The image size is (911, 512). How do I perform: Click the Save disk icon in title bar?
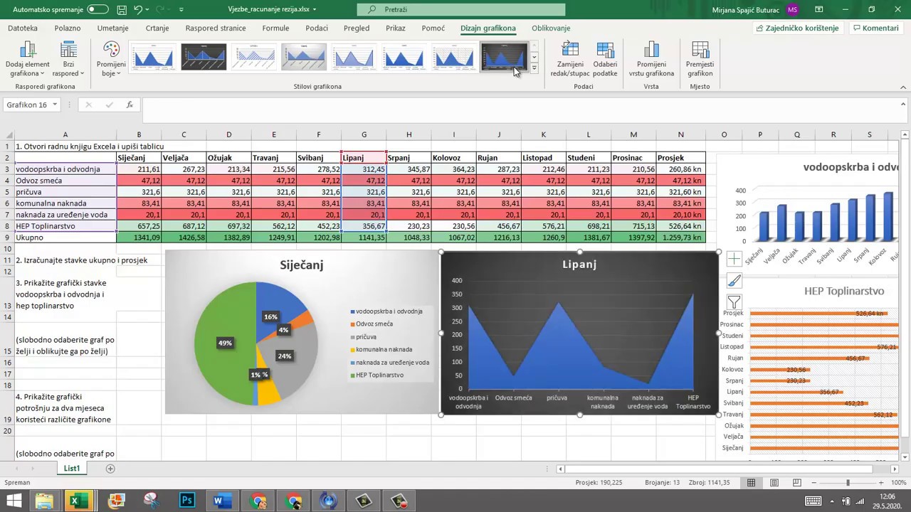[x=122, y=10]
